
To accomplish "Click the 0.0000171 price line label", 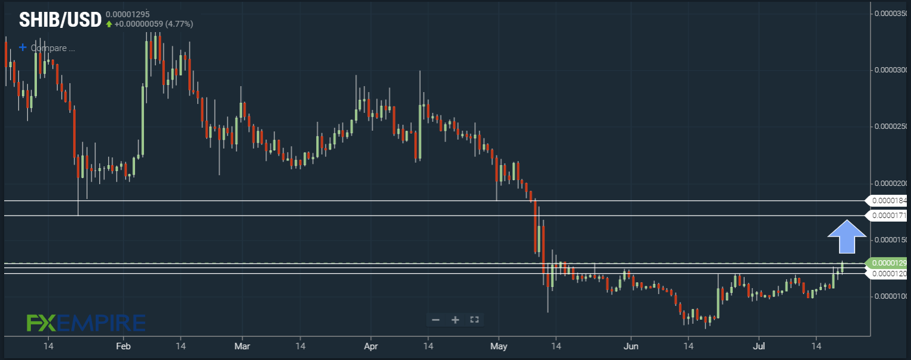I will pos(887,215).
